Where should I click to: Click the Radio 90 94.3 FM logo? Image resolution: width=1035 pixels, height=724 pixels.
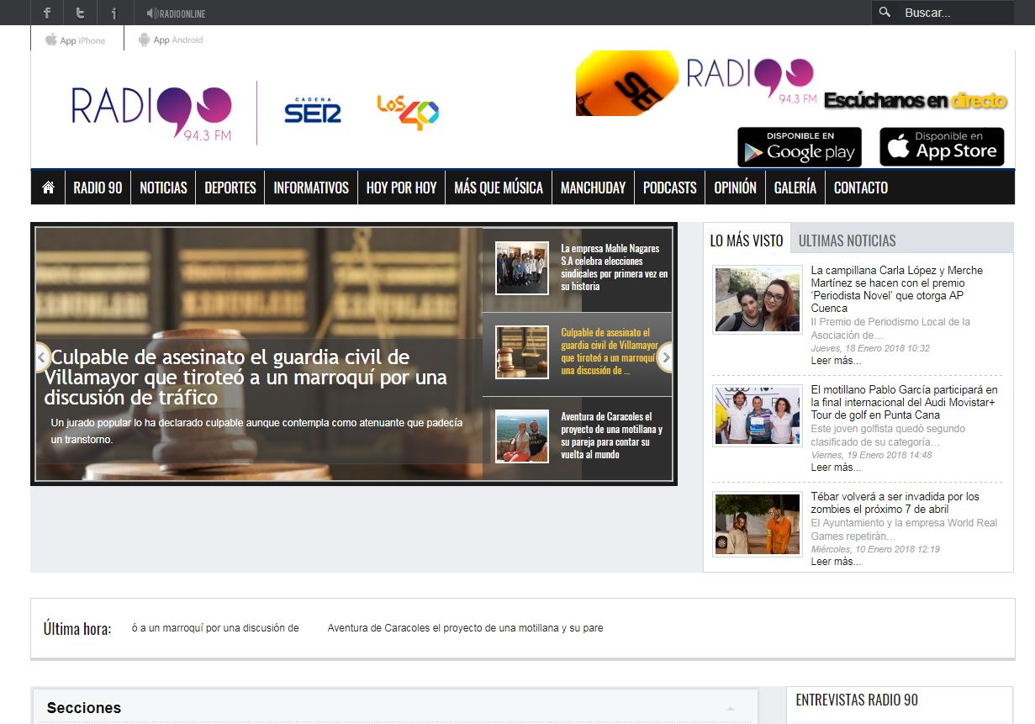151,113
